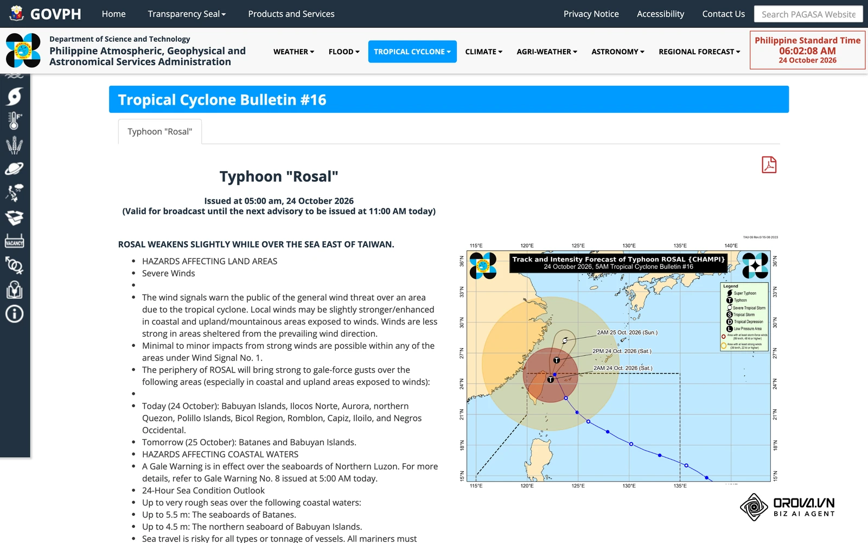
Task: Open the Vacancy sign sidebar icon
Action: (x=15, y=241)
